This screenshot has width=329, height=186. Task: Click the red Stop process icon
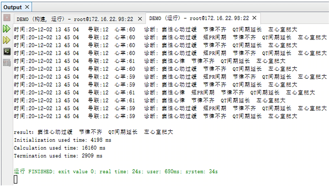coord(7,18)
